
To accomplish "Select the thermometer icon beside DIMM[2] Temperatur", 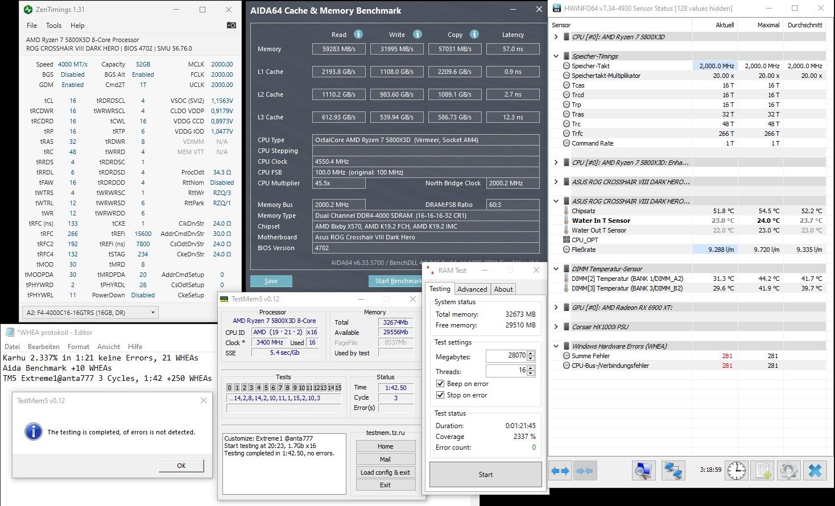I will (x=567, y=279).
